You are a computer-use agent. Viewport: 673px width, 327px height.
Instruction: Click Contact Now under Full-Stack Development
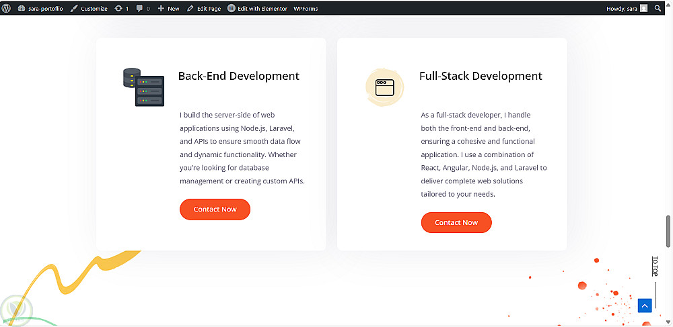(456, 223)
